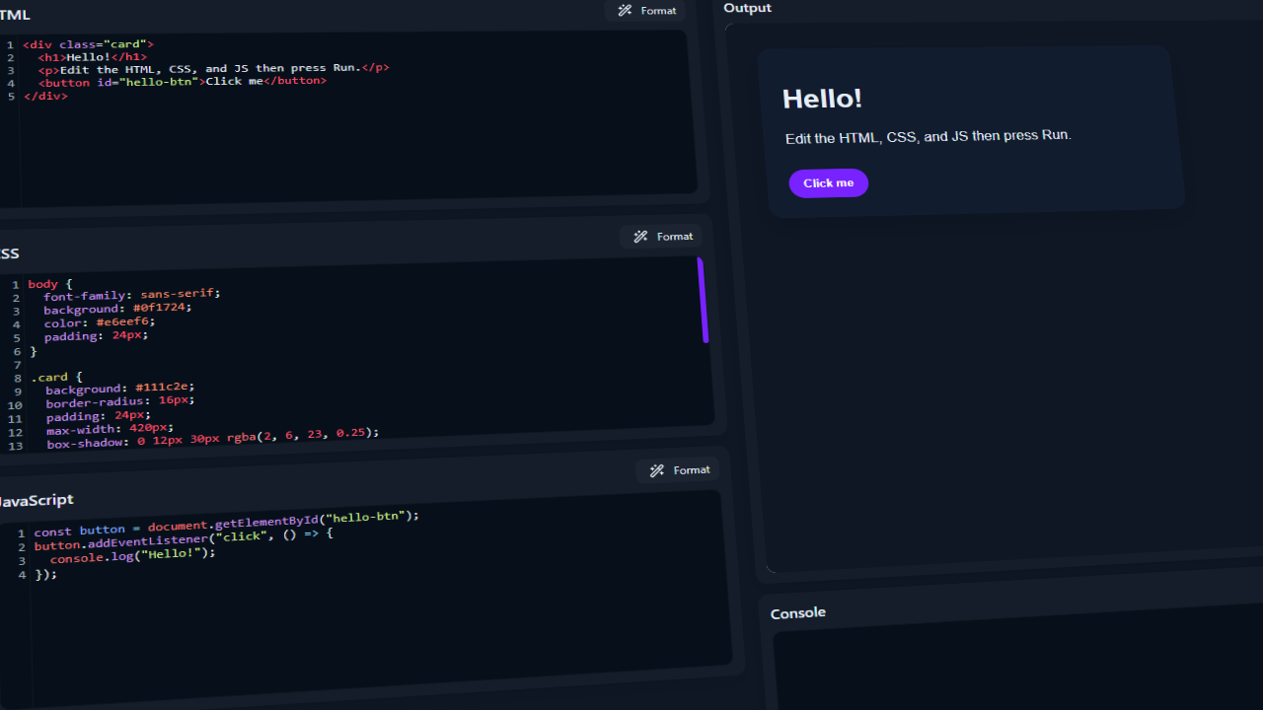The width and height of the screenshot is (1263, 710).
Task: Click the h1 Hello! line in the HTML editor
Action: pos(93,57)
